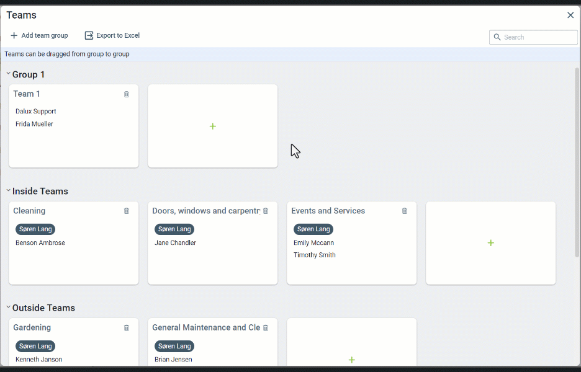This screenshot has width=581, height=372.
Task: Click Add team group button
Action: click(x=39, y=36)
